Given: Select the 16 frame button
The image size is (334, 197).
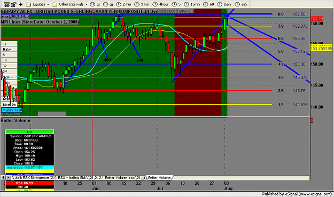Looking at the screenshot, I should 10,60.
